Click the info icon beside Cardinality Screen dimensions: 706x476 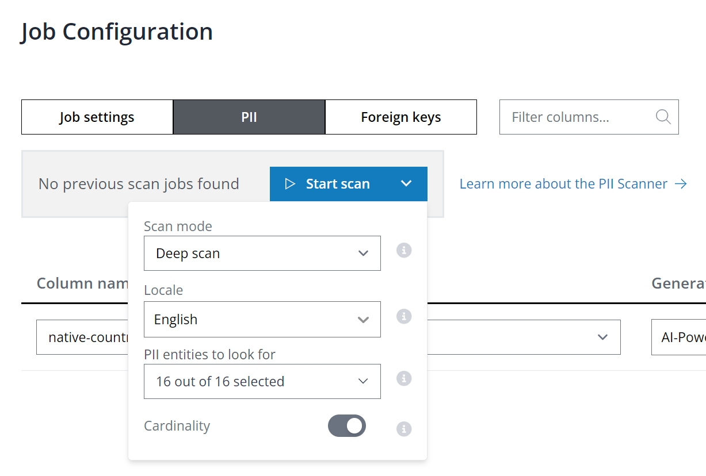404,429
